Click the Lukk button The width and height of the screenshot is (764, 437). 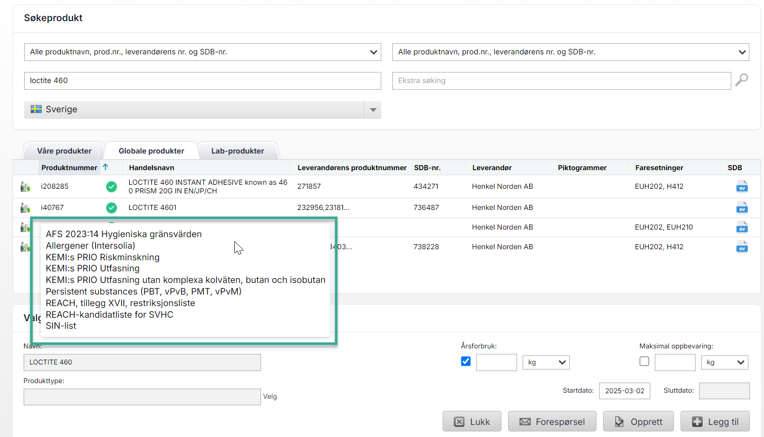[x=472, y=421]
